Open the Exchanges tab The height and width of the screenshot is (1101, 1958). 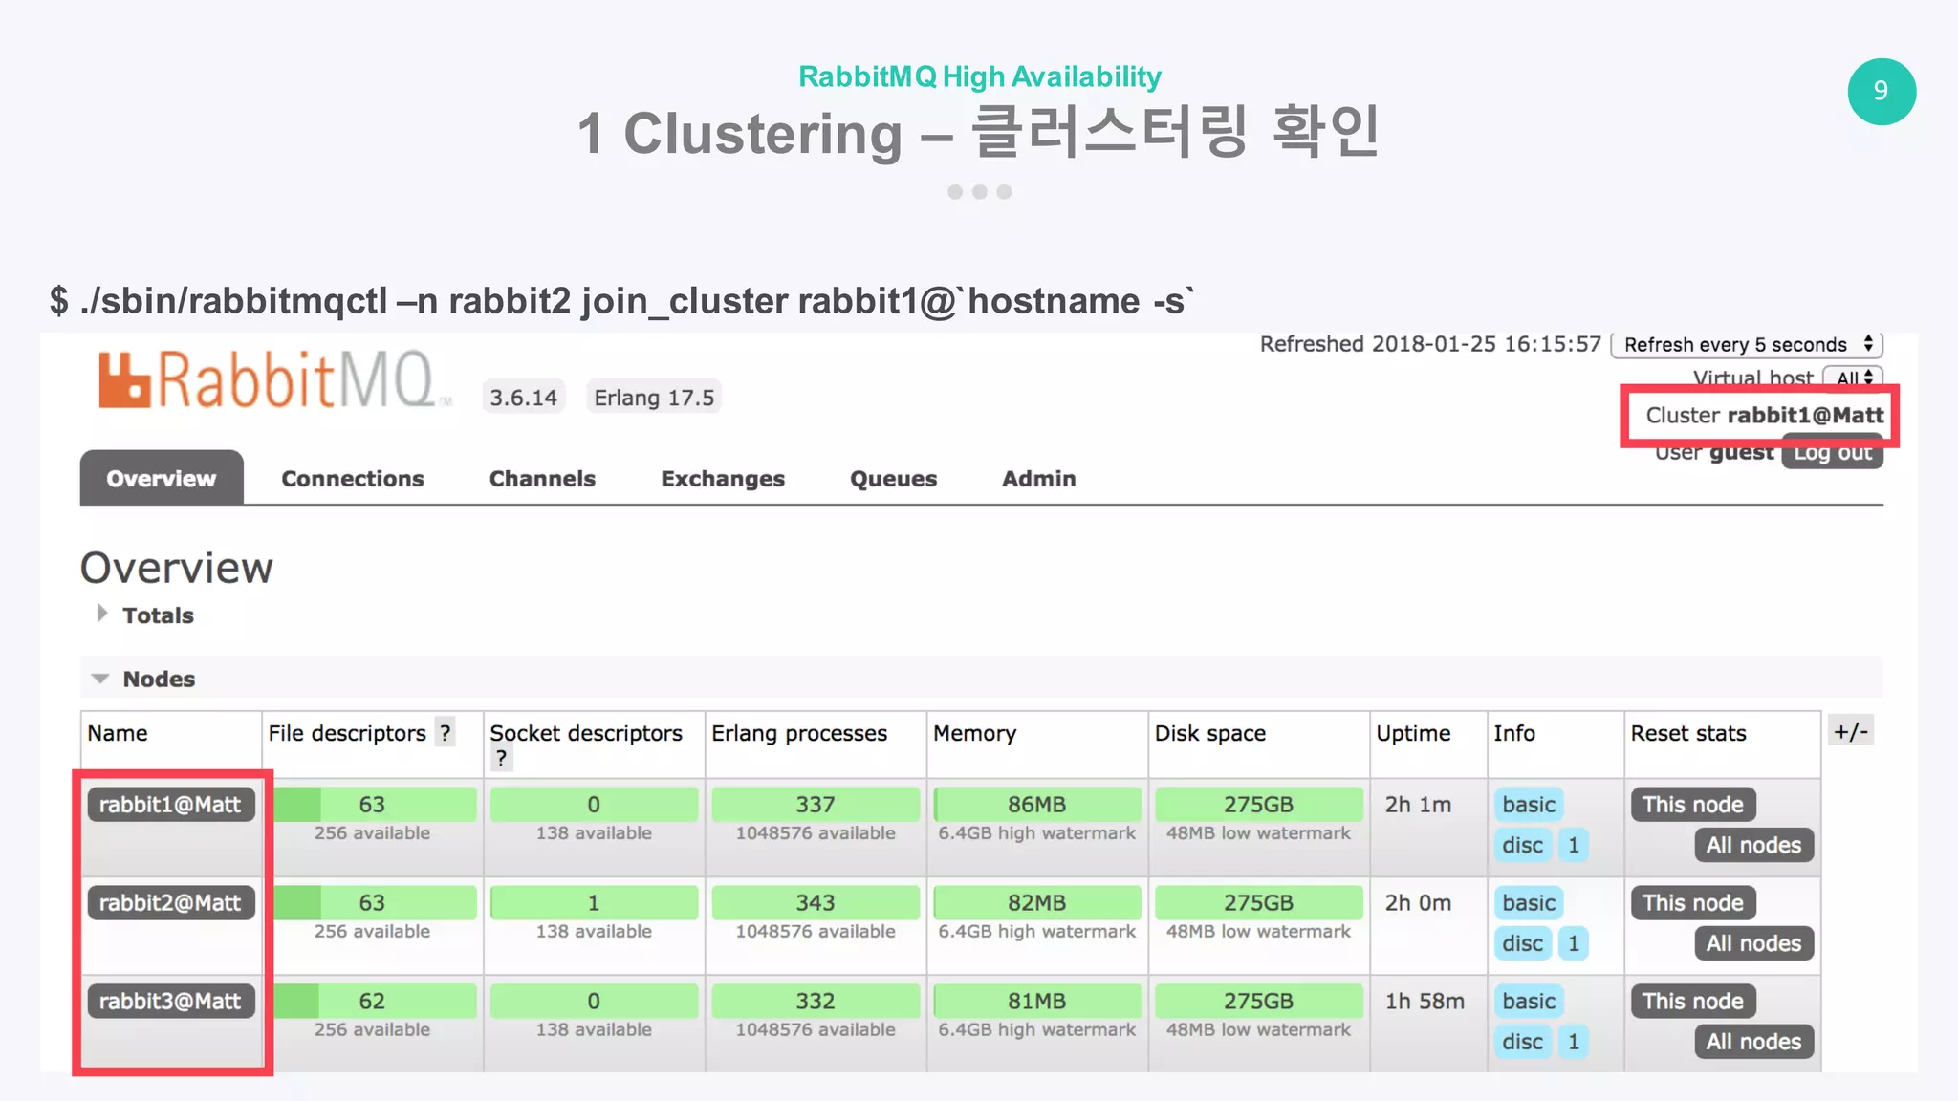point(723,479)
